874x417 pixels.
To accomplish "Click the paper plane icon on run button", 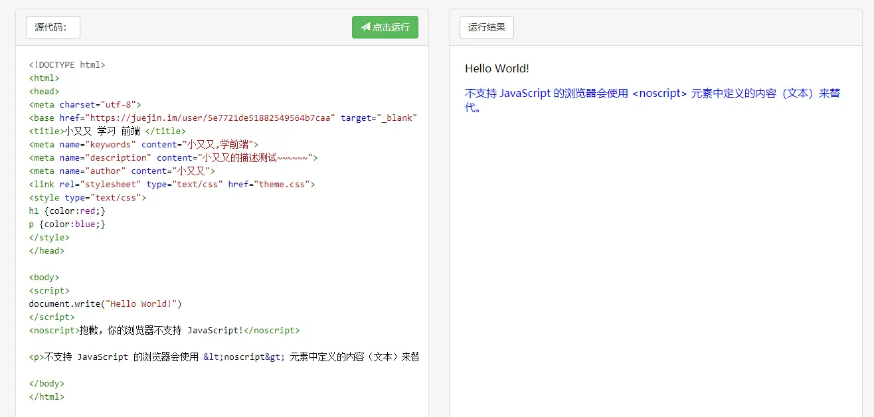I will tap(365, 27).
